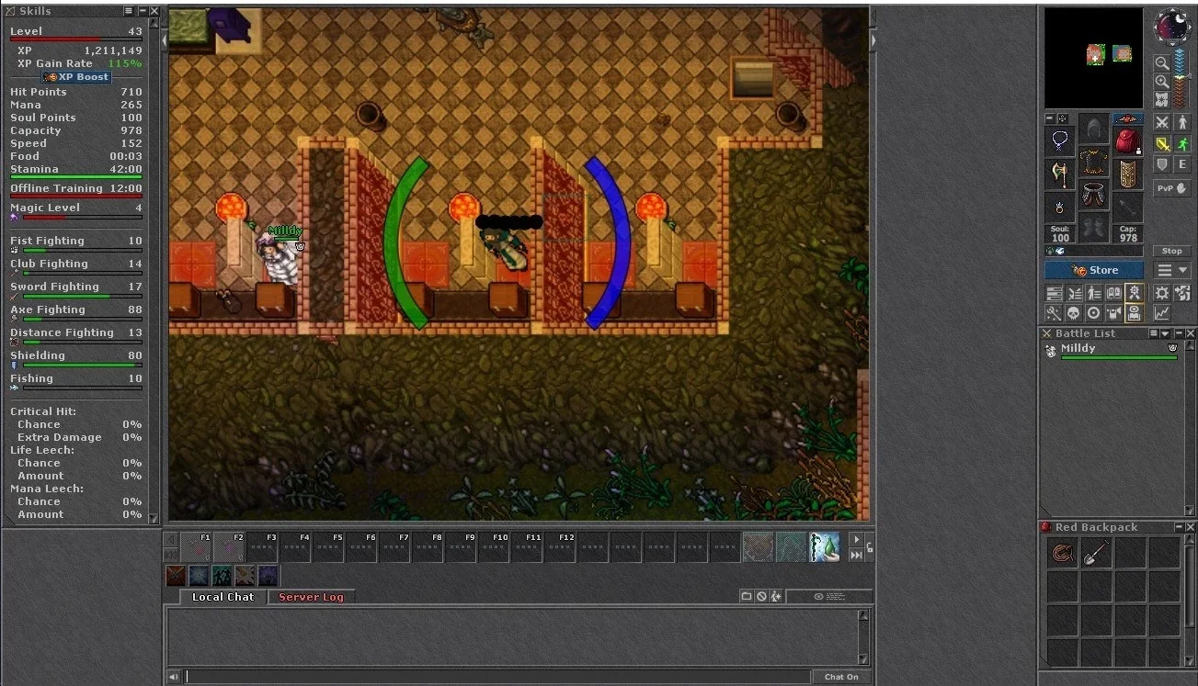Click action bar slot F5
The width and height of the screenshot is (1198, 686).
328,547
